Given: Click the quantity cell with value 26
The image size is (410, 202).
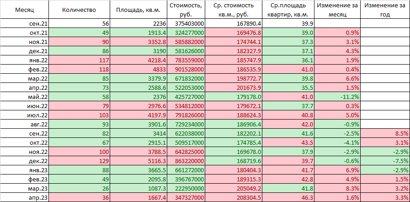Looking at the screenshot, I should (79, 189).
